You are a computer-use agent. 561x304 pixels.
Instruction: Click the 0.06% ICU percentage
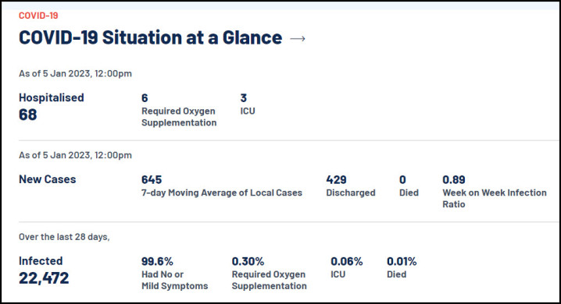point(346,267)
